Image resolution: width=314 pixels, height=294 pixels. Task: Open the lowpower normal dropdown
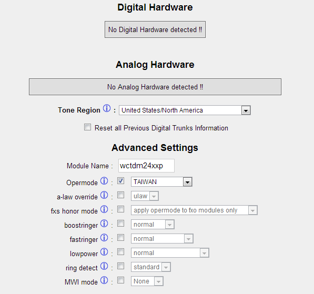tap(170, 253)
